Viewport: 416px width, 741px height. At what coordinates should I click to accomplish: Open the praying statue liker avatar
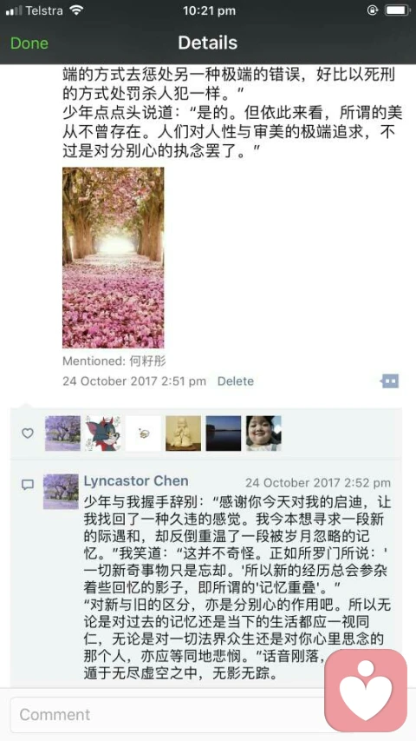[184, 433]
